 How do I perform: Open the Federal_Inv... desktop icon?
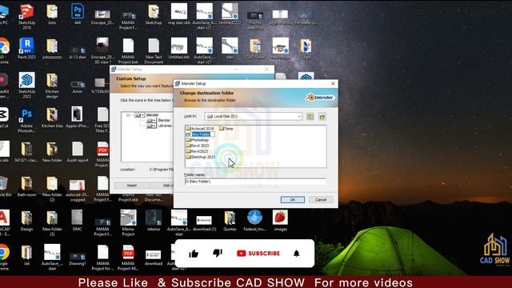coord(255,221)
